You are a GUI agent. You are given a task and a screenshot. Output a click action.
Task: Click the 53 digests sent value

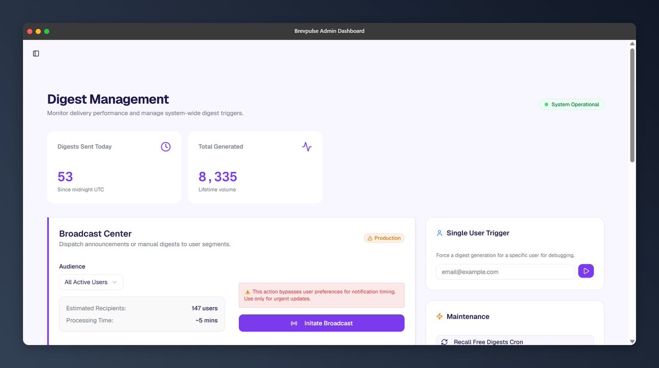pos(65,177)
